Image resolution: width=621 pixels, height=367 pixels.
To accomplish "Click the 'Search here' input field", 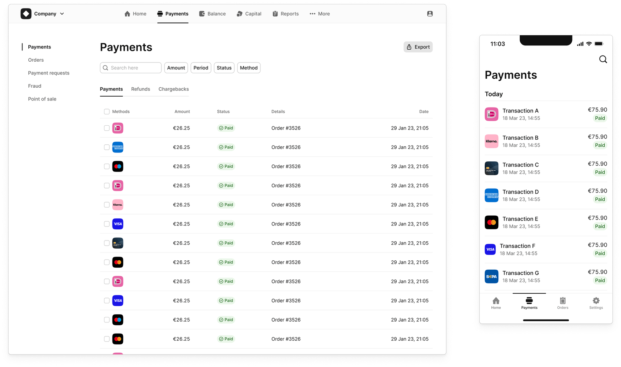I will 131,68.
